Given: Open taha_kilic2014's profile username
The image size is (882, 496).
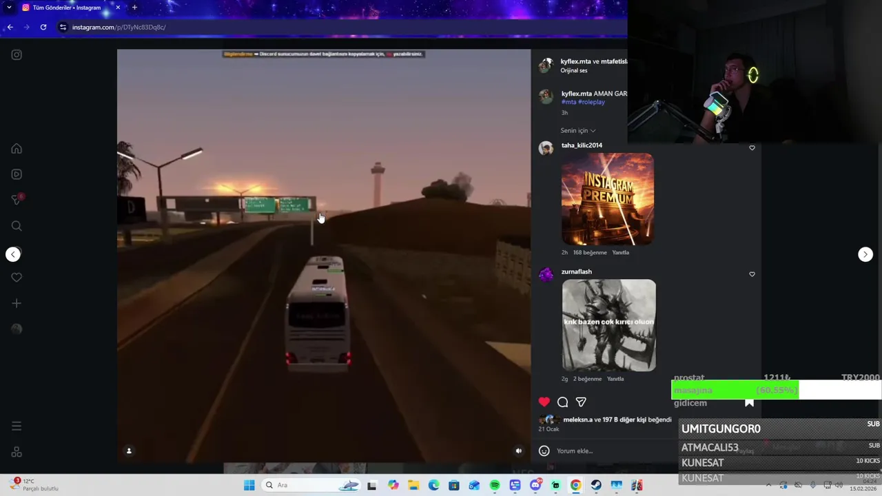Looking at the screenshot, I should coord(582,145).
